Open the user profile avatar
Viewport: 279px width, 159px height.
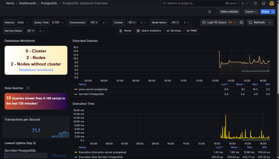point(271,3)
